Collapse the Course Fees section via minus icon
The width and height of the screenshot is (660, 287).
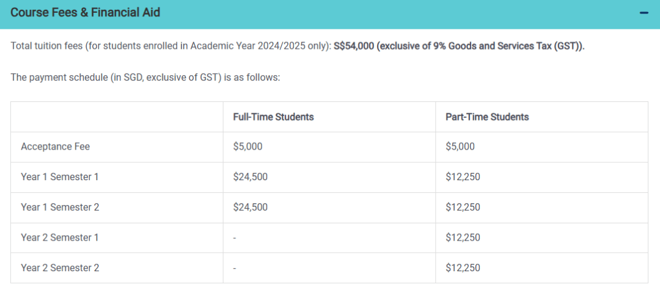click(643, 13)
